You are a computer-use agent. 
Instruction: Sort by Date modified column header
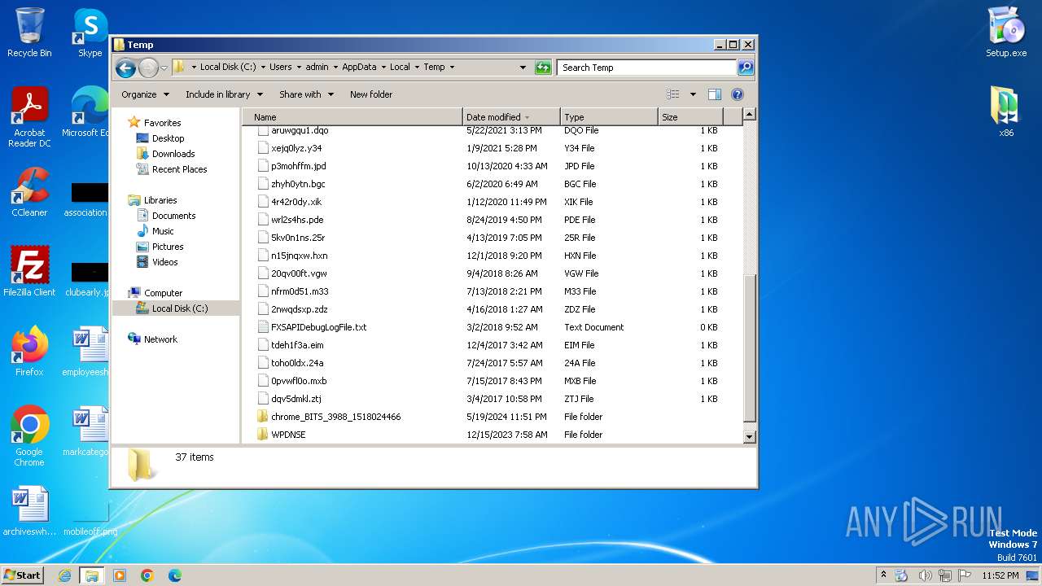511,117
